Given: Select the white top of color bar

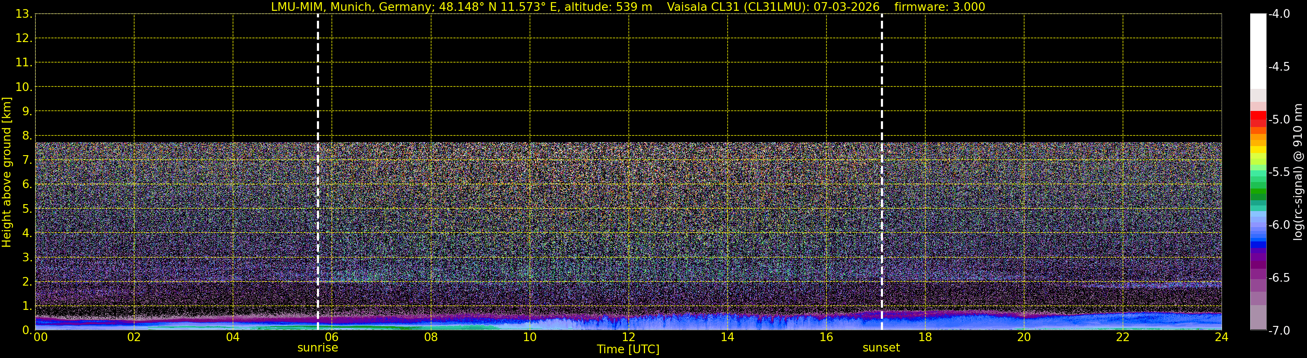Looking at the screenshot, I should click(1258, 51).
